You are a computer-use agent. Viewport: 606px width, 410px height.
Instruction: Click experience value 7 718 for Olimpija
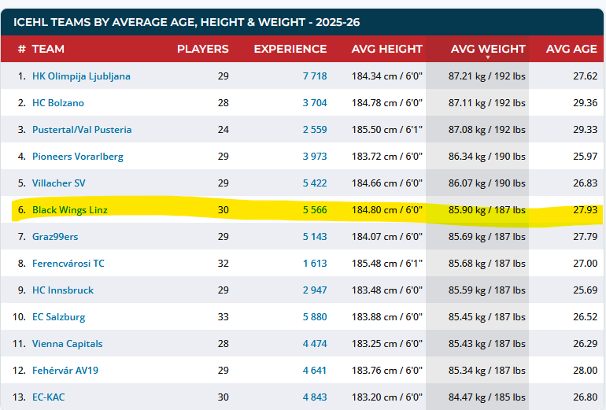tap(314, 76)
